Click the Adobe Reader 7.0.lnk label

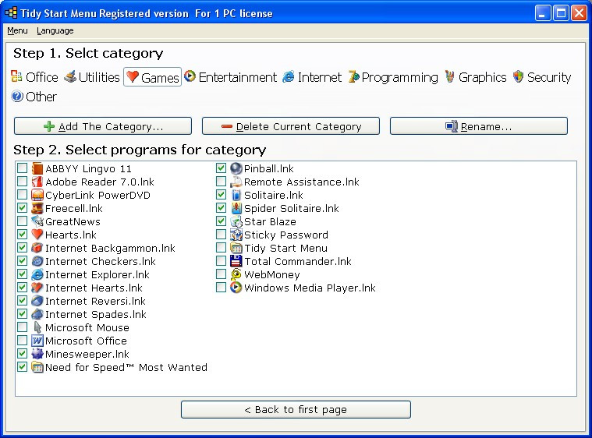100,182
